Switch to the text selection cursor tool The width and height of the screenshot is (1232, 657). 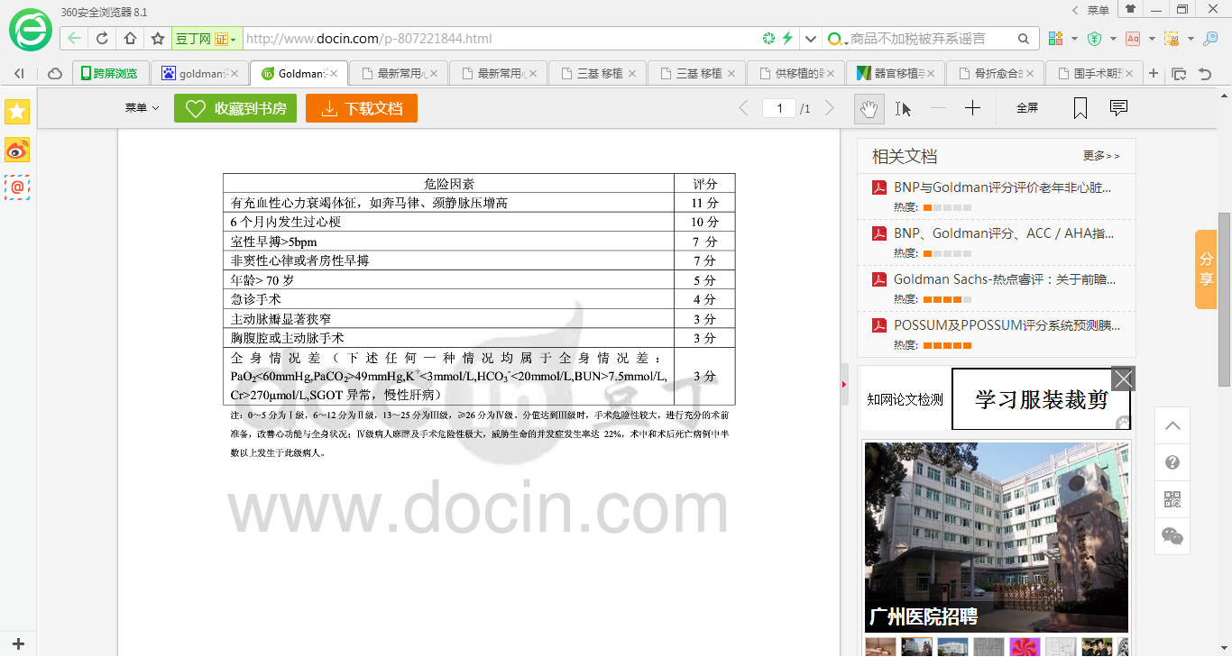tap(903, 108)
